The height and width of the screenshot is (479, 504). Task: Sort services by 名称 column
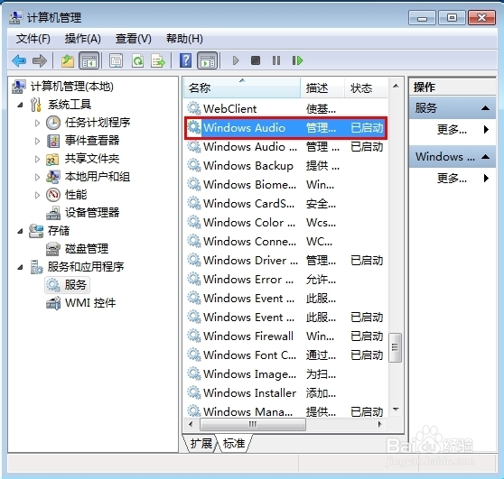242,88
